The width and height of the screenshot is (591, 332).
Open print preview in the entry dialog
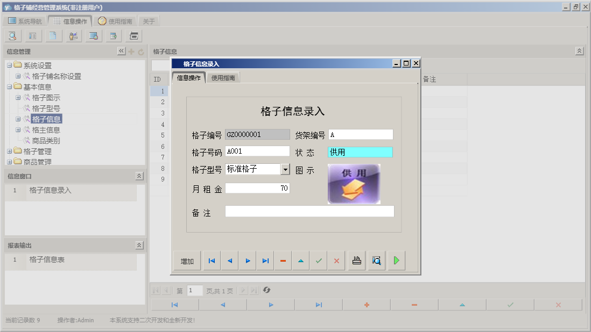376,261
